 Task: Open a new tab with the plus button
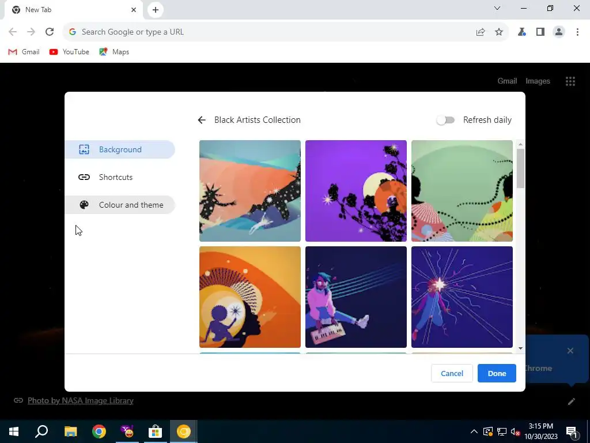[x=156, y=10]
